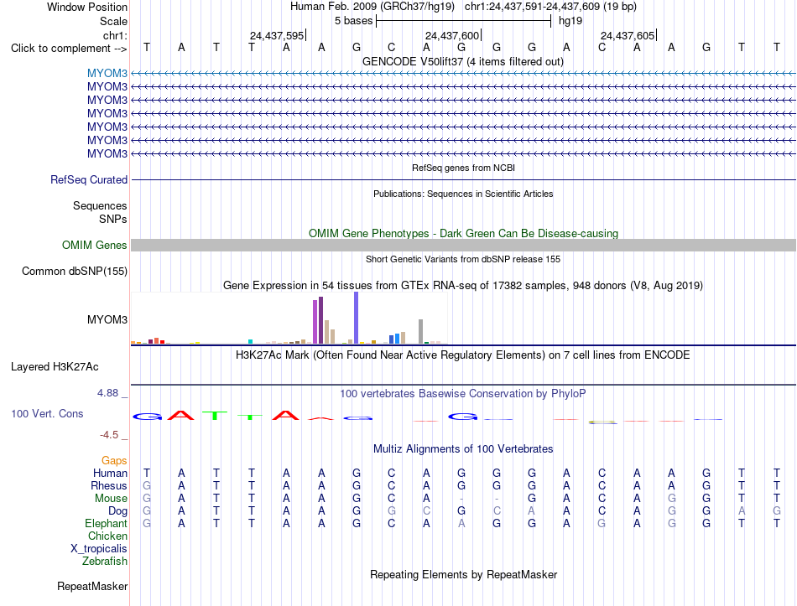Open the GTEx Gene Expression track title
The width and height of the screenshot is (797, 606).
(463, 286)
